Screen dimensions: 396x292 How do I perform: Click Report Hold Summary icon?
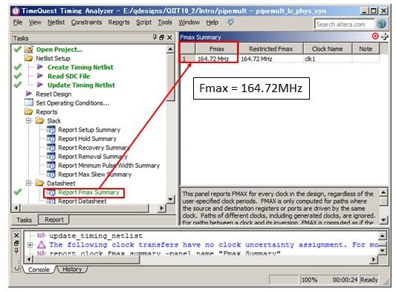click(x=51, y=139)
